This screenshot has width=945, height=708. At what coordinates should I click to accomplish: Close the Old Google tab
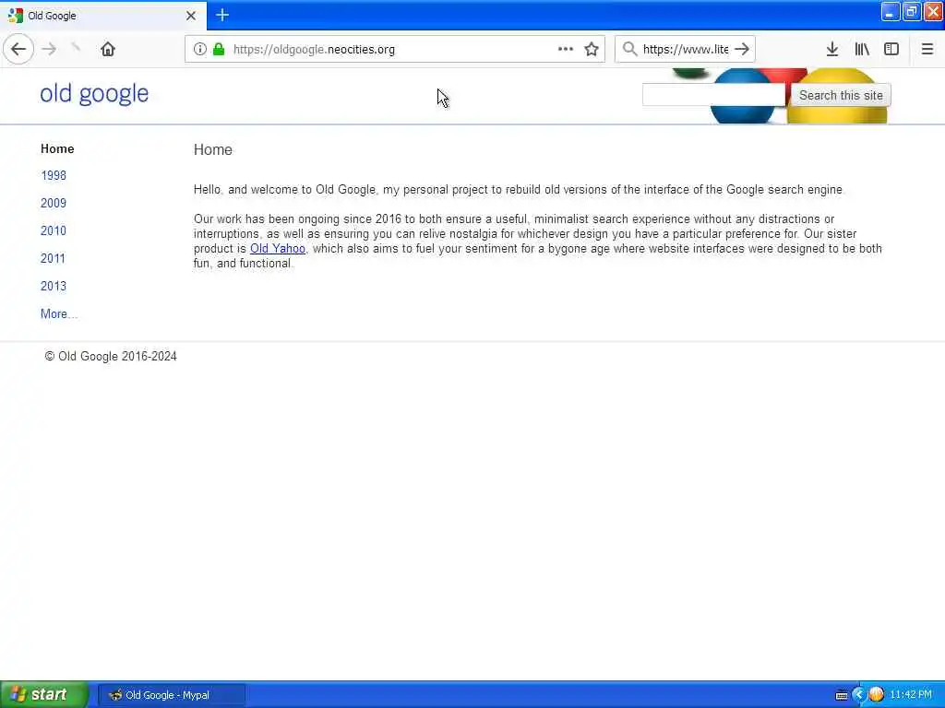(191, 16)
